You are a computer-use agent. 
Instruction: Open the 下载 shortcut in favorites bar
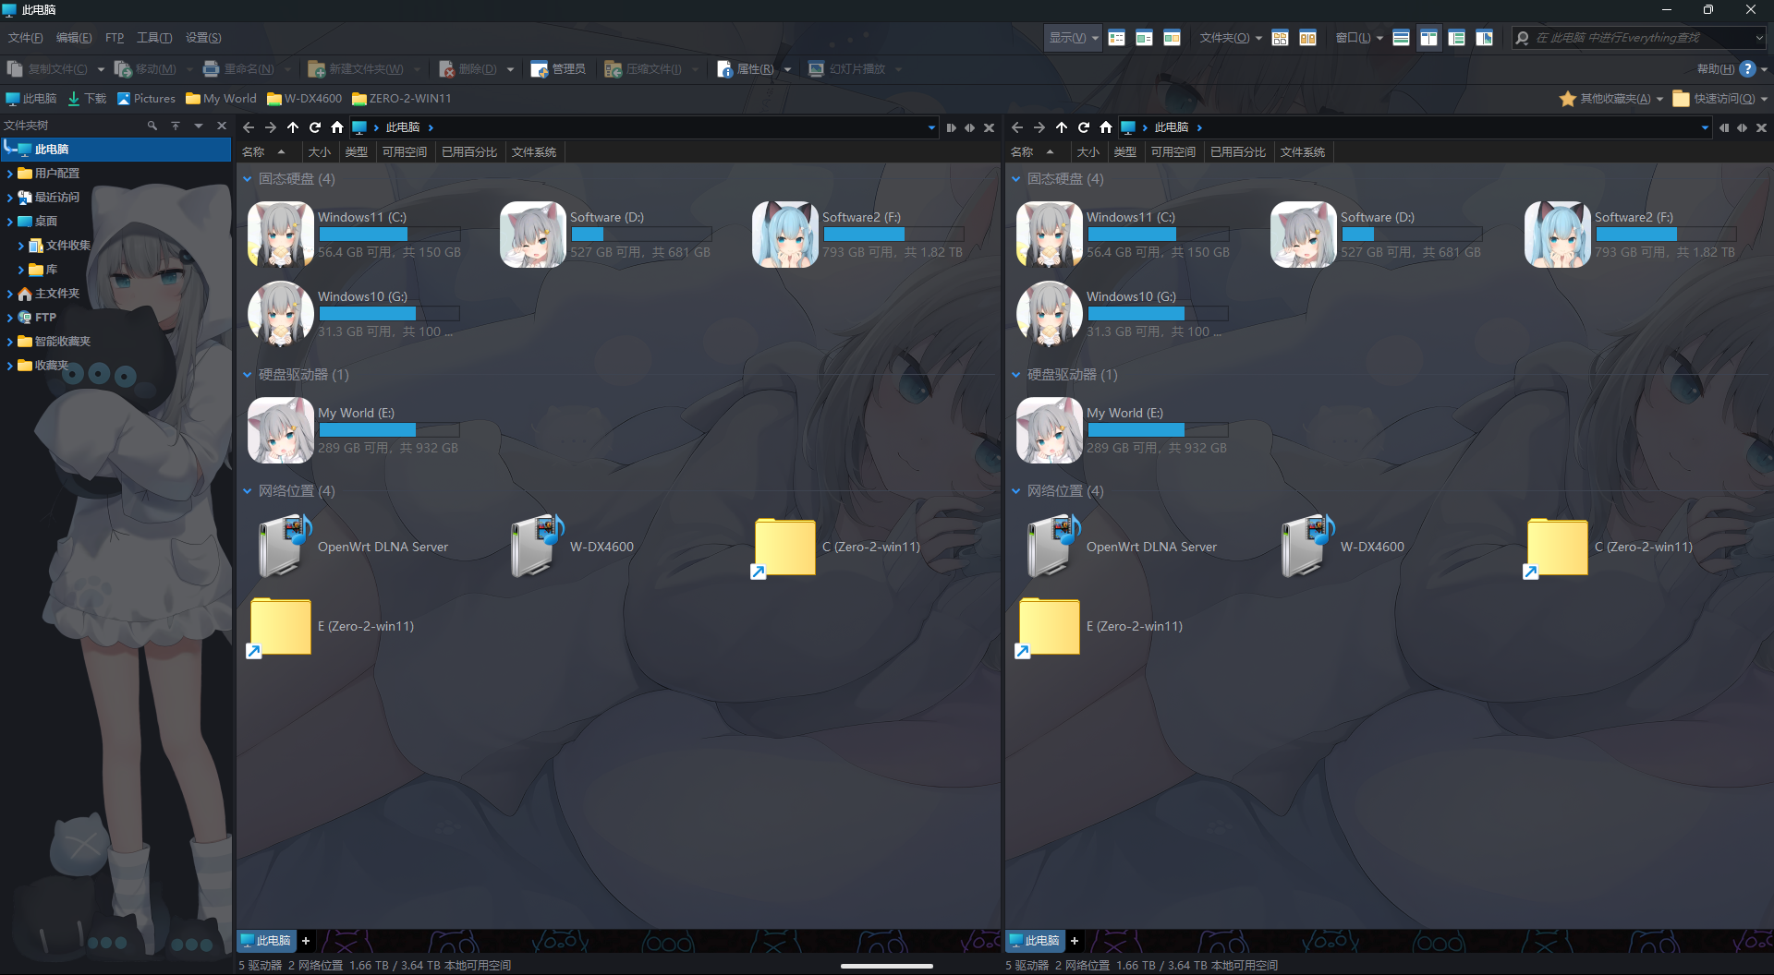coord(87,99)
